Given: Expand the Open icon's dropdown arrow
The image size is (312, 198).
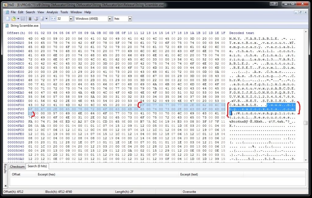Looking at the screenshot, I should click(x=18, y=18).
